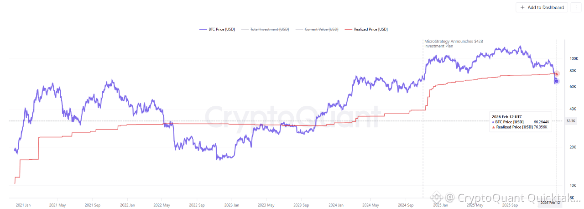Click the CryptoQuant Quicktake logo icon
This screenshot has width=584, height=209.
(x=438, y=198)
